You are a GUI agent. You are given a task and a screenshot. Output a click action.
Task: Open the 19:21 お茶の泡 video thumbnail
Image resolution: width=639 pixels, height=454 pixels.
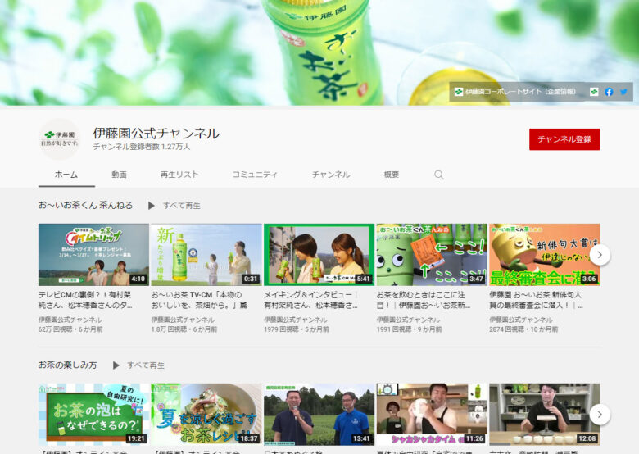[93, 414]
